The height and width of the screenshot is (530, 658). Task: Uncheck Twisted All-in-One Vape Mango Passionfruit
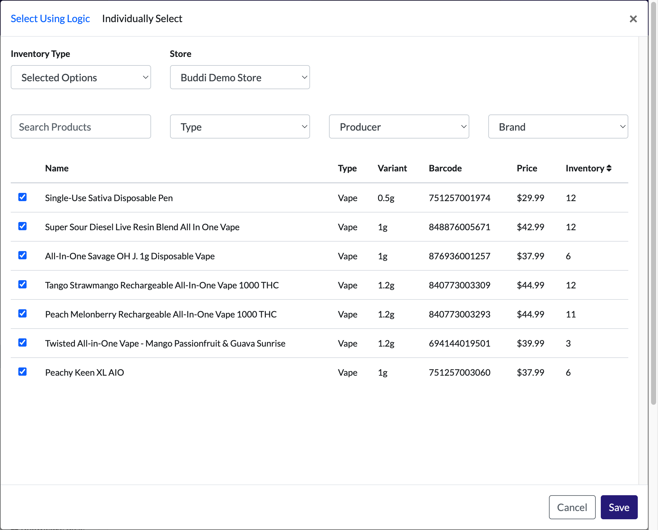click(x=22, y=342)
